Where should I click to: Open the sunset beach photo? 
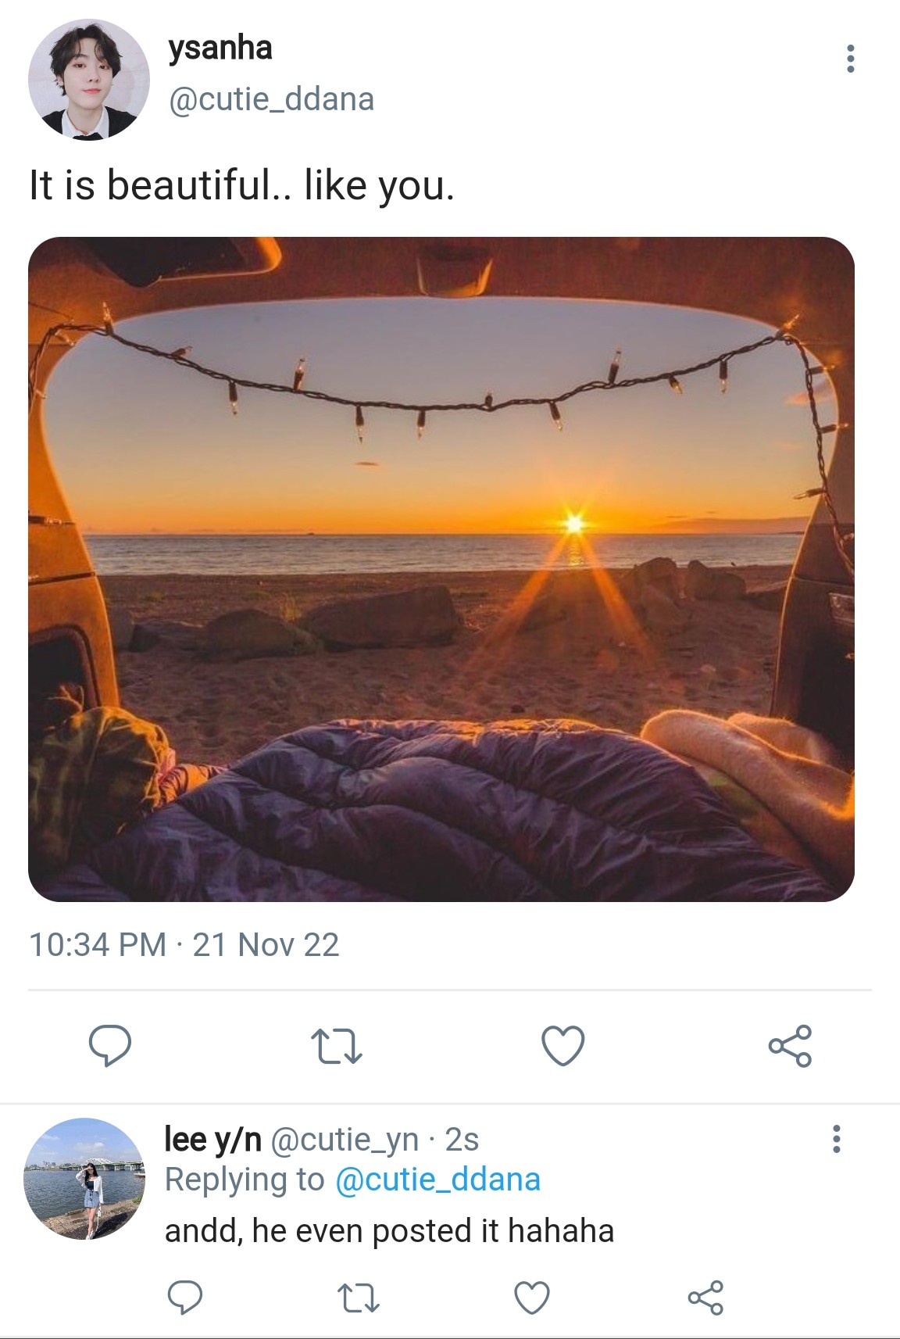441,569
